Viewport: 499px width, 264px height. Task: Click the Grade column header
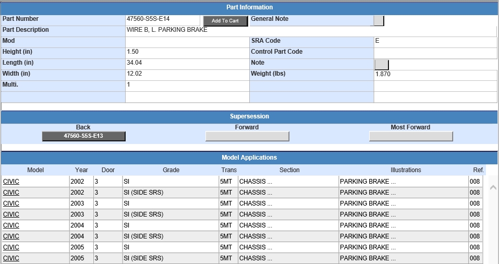click(x=171, y=170)
